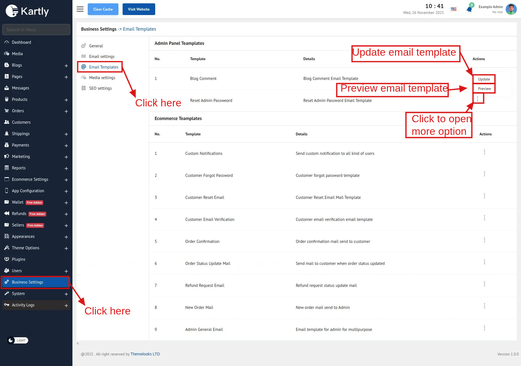
Task: Open the notification bell icon
Action: 469,9
